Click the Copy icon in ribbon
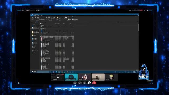The image size is (169, 95). [x=36, y=18]
